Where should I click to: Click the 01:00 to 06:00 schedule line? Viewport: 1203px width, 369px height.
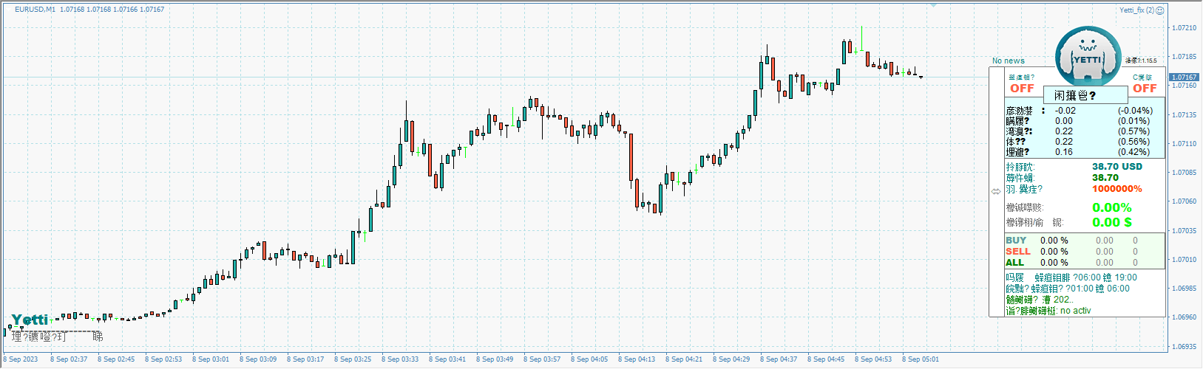click(x=1068, y=289)
